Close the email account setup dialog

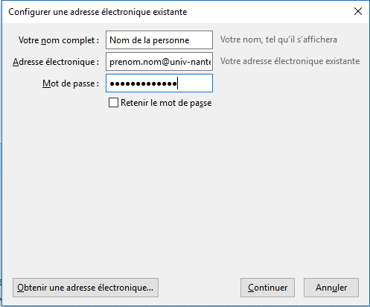(x=358, y=11)
